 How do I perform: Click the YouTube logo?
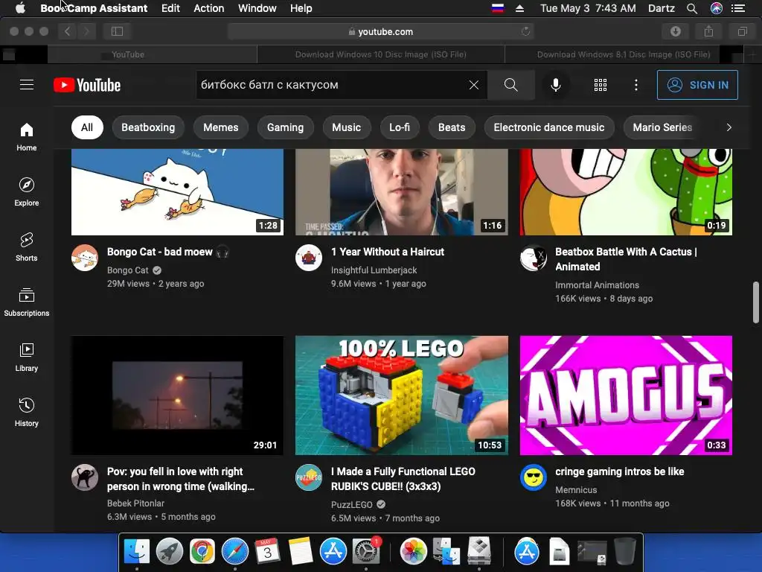click(x=87, y=85)
